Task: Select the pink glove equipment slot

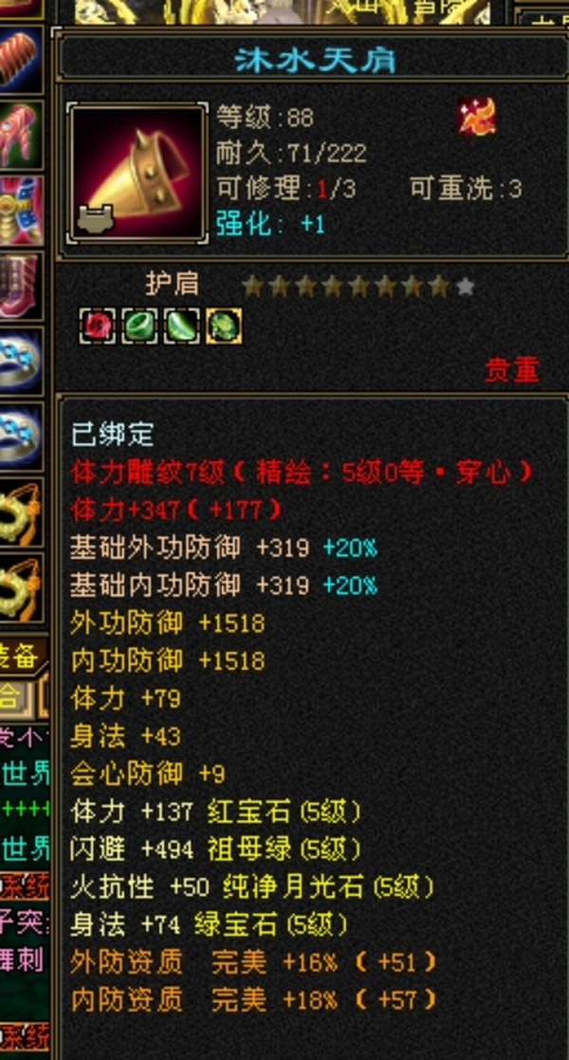Action: tap(21, 135)
